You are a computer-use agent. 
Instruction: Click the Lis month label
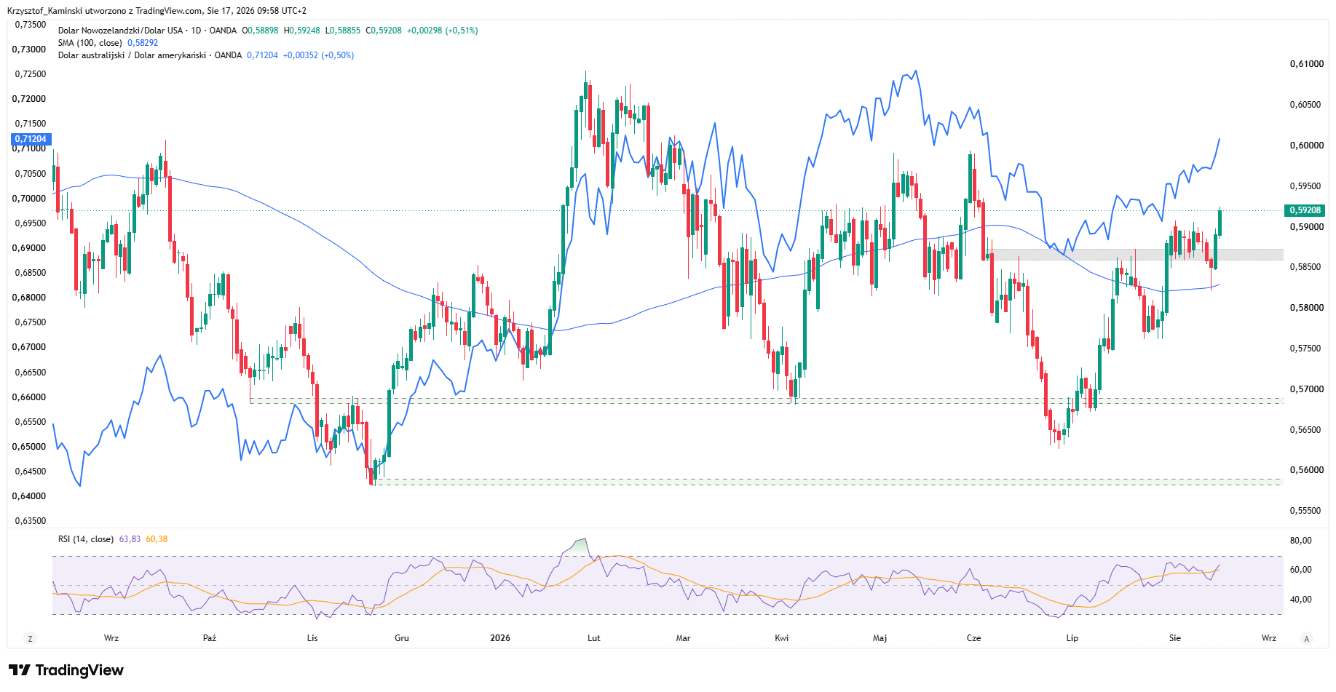pyautogui.click(x=312, y=638)
